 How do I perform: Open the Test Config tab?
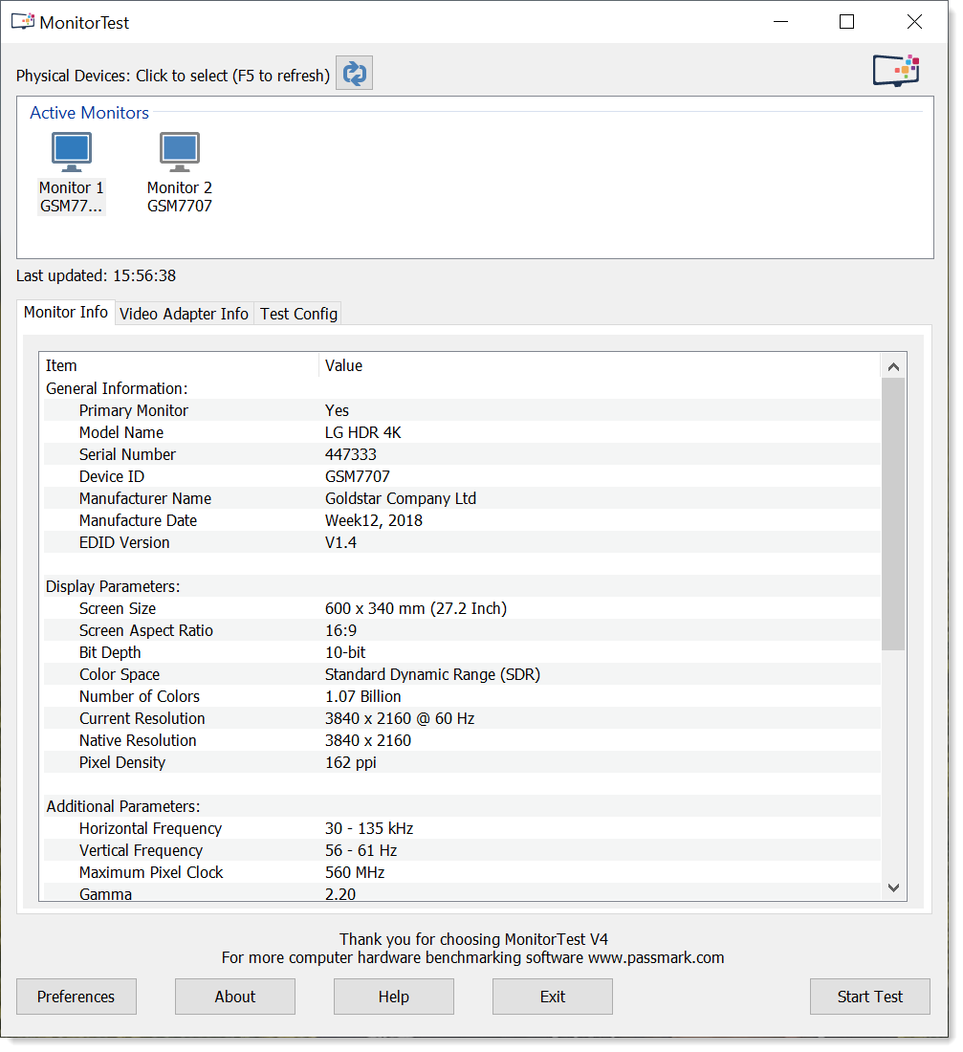[297, 314]
